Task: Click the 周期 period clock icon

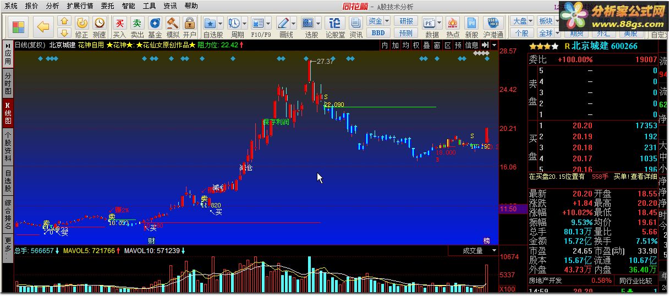Action: [x=234, y=23]
